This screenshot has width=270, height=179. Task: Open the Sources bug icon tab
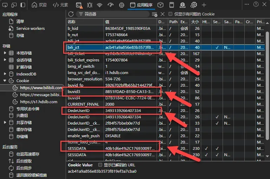click(90, 5)
